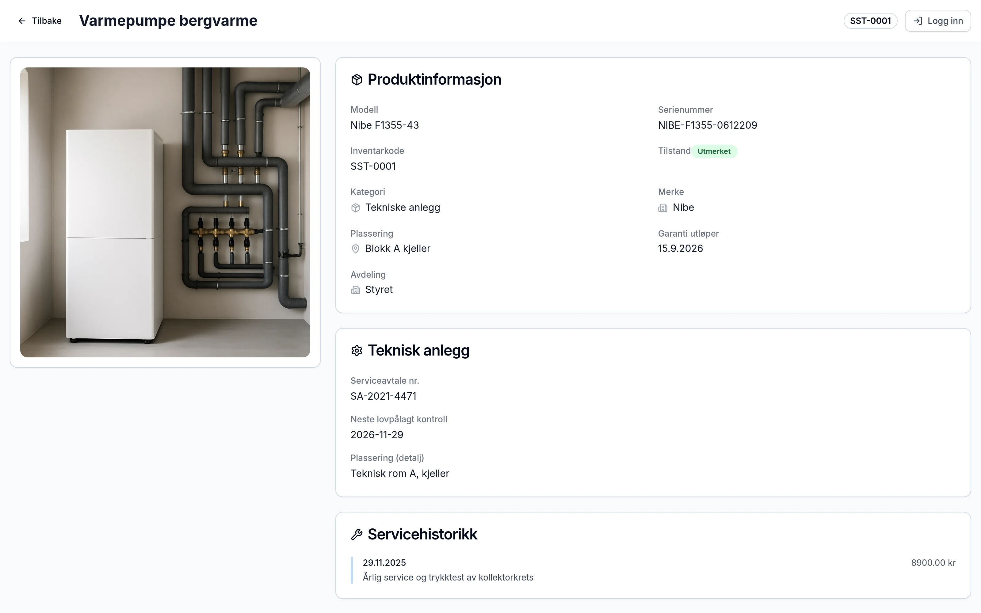
Task: Click the SST-0001 badge in header
Action: click(x=870, y=21)
